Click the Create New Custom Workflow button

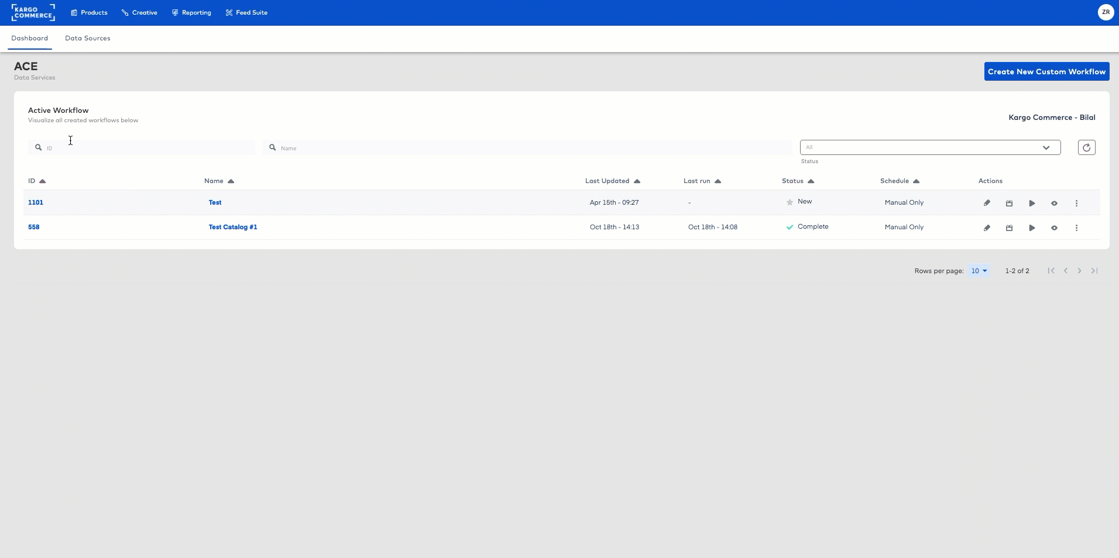1046,71
